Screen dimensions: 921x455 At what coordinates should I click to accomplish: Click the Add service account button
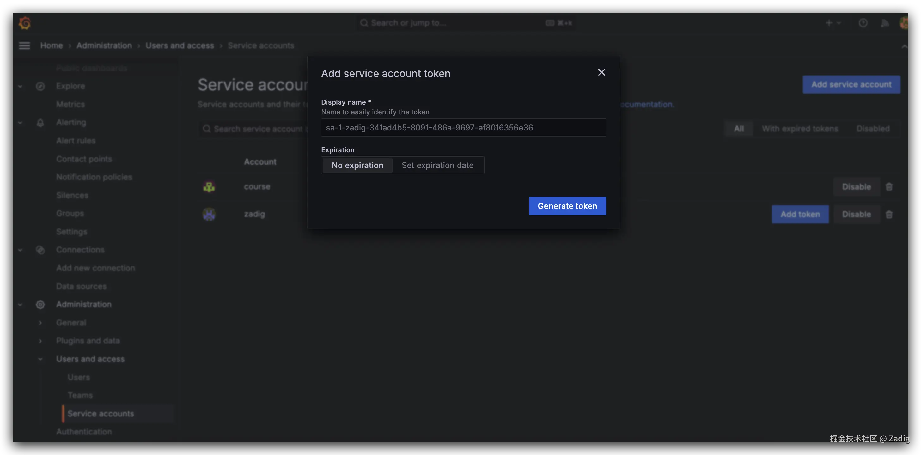[x=851, y=85]
